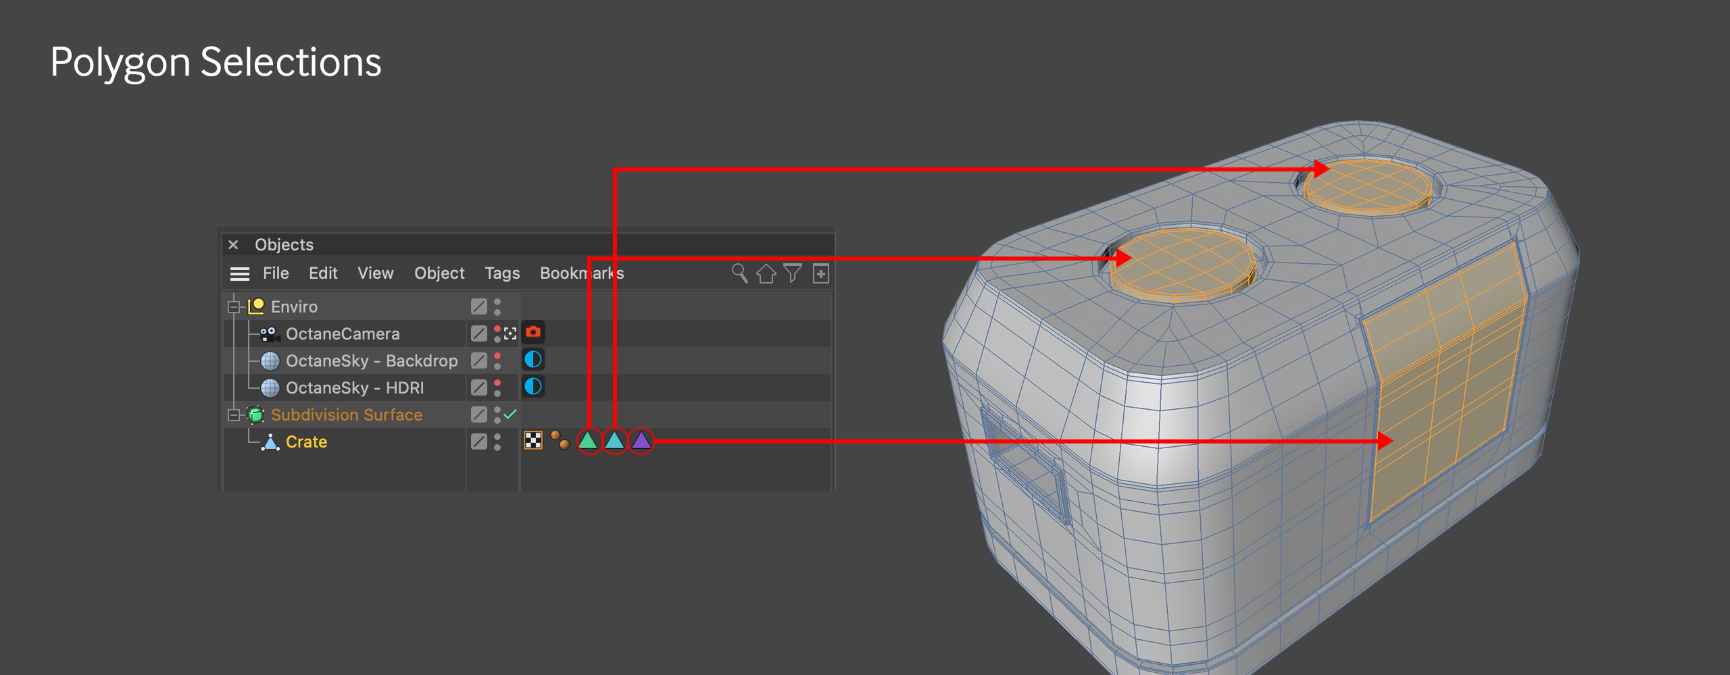Open the Tags menu

[x=501, y=273]
